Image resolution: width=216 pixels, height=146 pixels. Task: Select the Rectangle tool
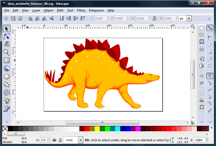[6, 61]
